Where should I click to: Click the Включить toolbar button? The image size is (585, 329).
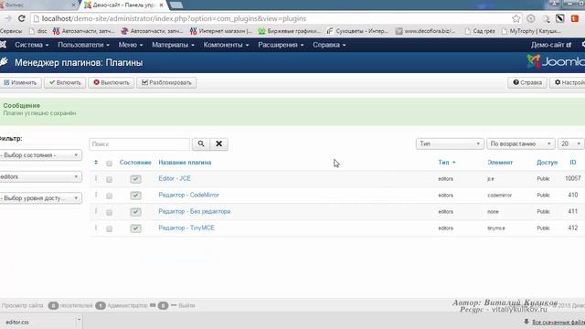[65, 82]
